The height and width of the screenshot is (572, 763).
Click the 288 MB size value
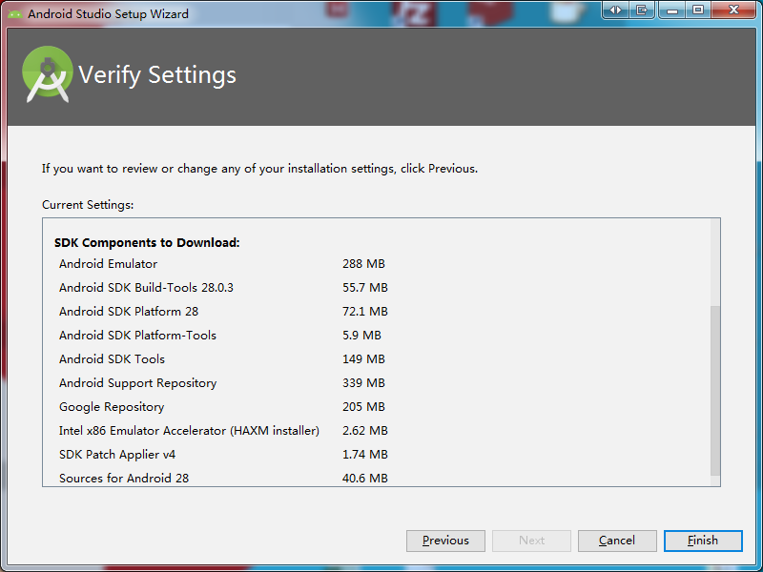[363, 264]
